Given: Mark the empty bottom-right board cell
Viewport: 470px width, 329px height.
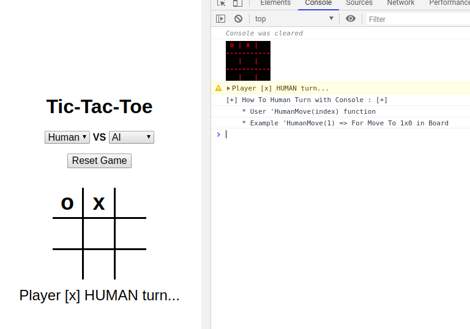Looking at the screenshot, I should (131, 265).
